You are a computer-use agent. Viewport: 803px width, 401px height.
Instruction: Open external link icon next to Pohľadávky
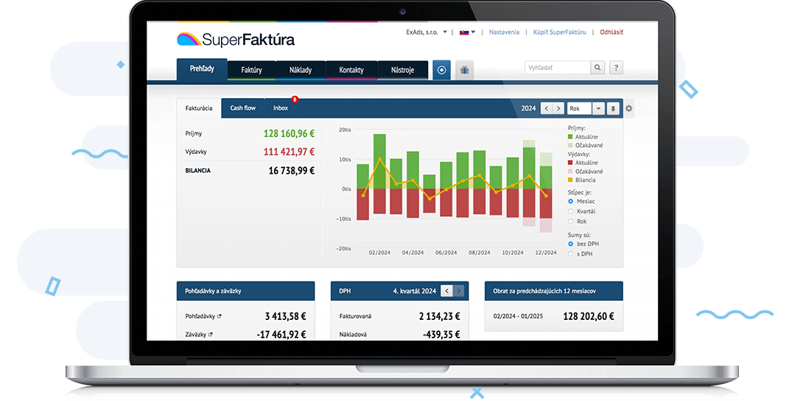(220, 316)
